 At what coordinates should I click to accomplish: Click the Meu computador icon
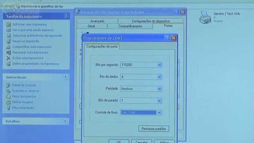pos(8,108)
